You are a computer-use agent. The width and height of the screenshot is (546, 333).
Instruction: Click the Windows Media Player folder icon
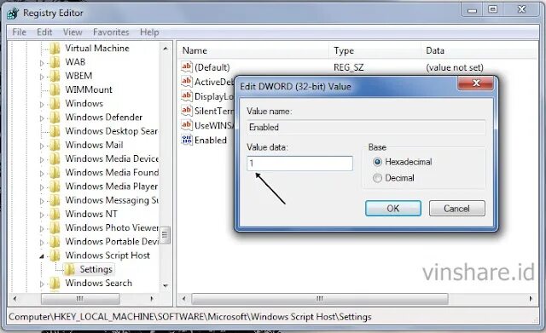pyautogui.click(x=55, y=187)
